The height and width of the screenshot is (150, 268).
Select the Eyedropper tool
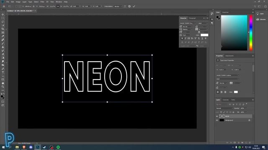(x=3, y=36)
